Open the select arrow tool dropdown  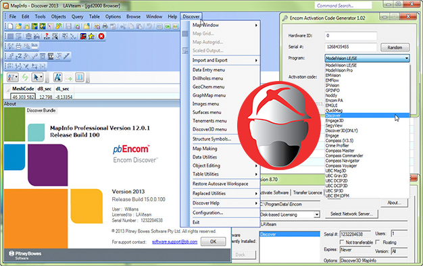pos(37,78)
